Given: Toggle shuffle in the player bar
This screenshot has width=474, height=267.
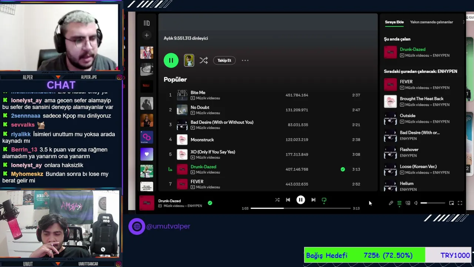Looking at the screenshot, I should pos(277,200).
